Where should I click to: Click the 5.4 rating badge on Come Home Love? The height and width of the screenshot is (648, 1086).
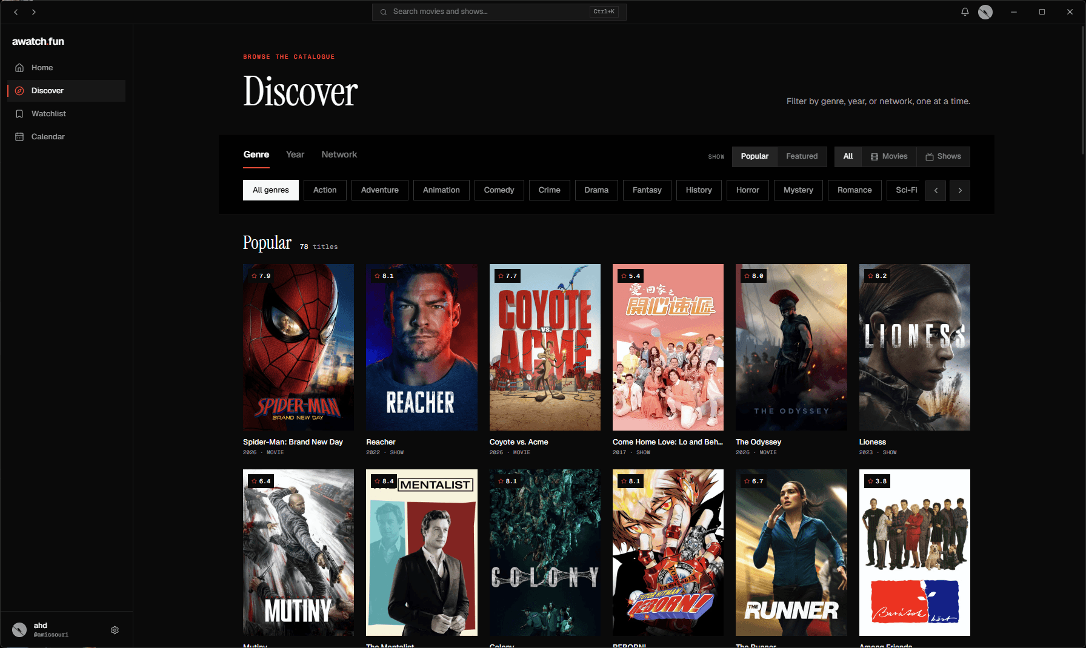click(630, 276)
